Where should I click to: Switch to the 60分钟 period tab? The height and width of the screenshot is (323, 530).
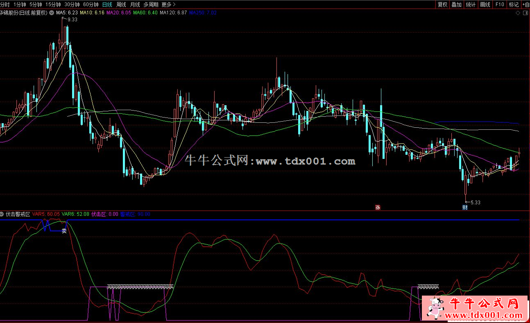point(91,5)
